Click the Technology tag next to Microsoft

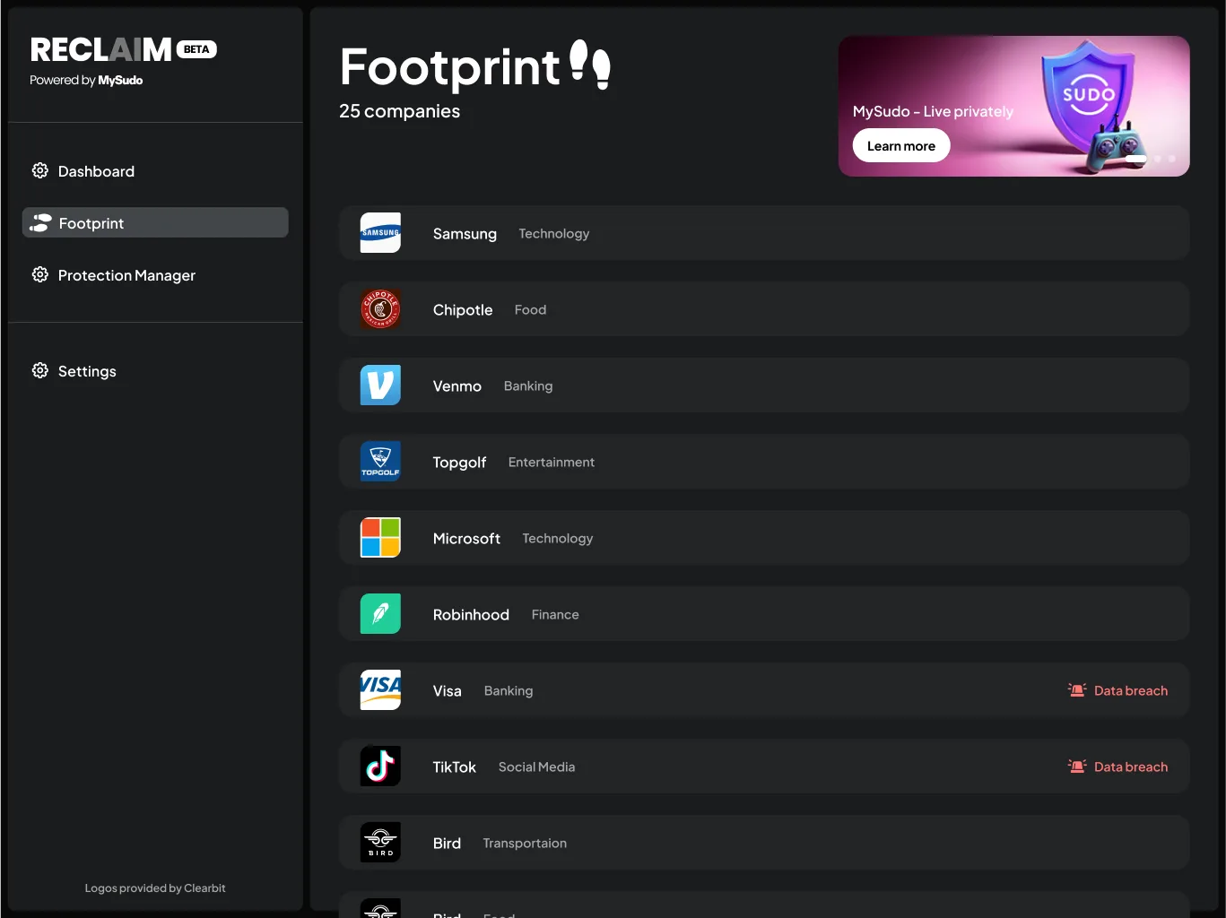click(558, 539)
